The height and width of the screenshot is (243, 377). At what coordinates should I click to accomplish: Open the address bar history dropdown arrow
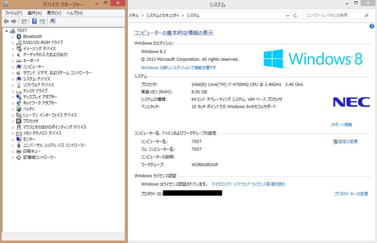288,16
